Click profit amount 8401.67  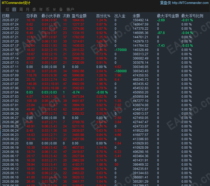[78, 101]
